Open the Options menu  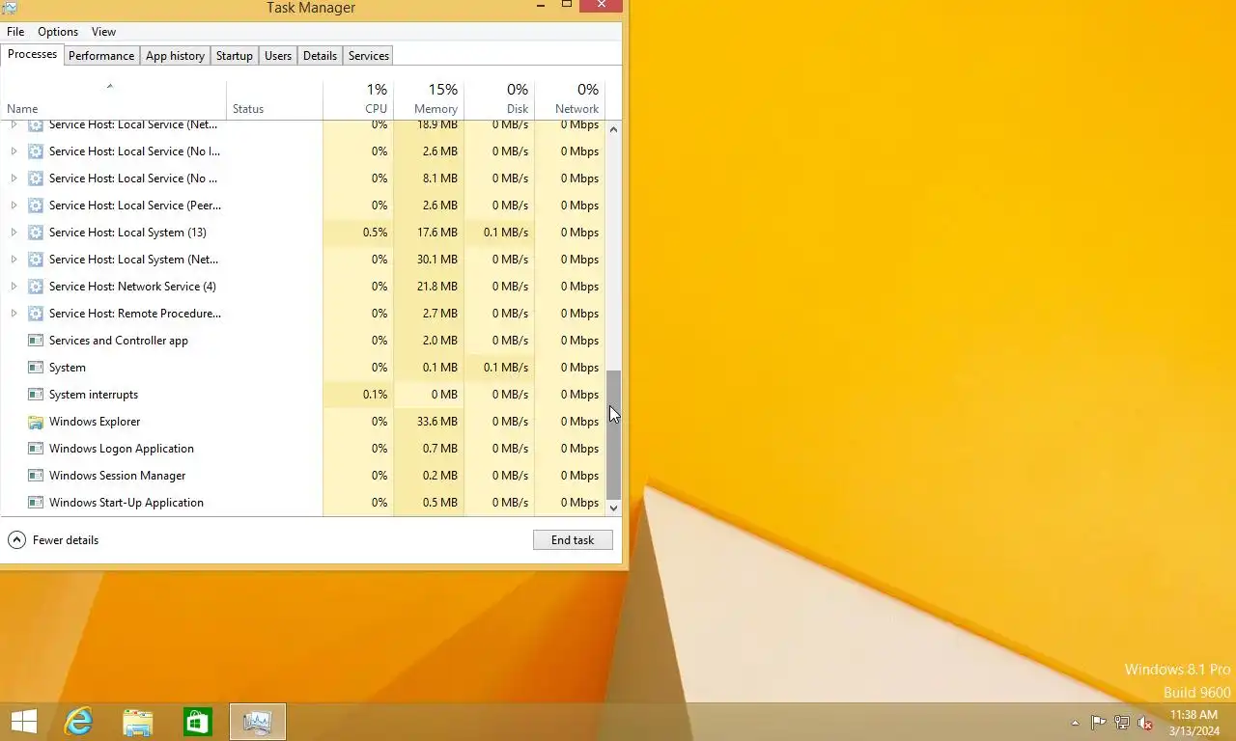pos(58,32)
